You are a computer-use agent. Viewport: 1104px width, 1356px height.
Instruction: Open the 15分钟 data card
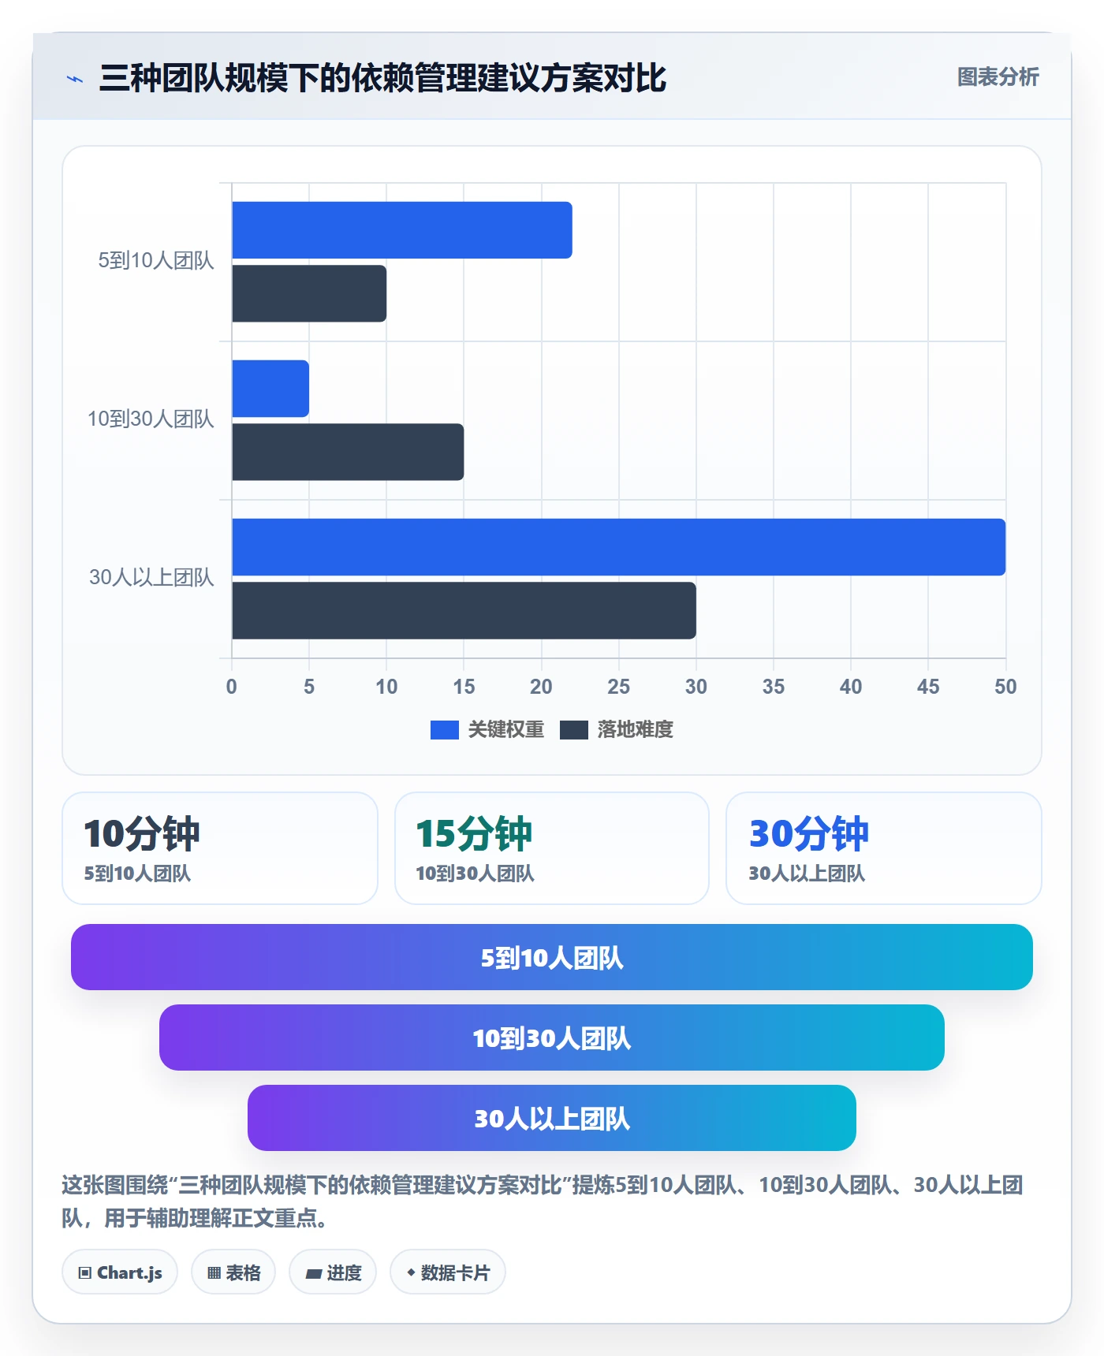(552, 848)
